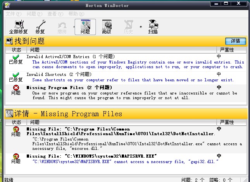The height and width of the screenshot is (182, 250).
Task: Open the 问题(P) menu
Action: [34, 14]
